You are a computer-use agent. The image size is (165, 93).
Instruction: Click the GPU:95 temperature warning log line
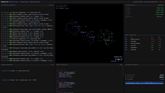coord(21,22)
